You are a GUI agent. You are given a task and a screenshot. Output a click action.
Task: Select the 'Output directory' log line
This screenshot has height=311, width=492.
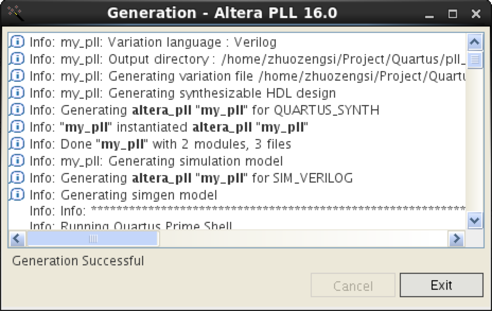(x=248, y=59)
